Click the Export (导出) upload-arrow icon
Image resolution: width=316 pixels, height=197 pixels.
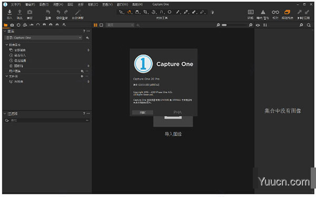coord(19,12)
